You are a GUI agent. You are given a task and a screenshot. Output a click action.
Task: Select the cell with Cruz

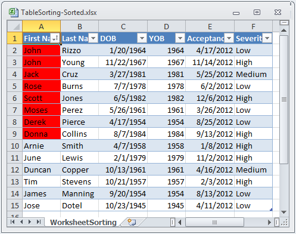coord(80,74)
